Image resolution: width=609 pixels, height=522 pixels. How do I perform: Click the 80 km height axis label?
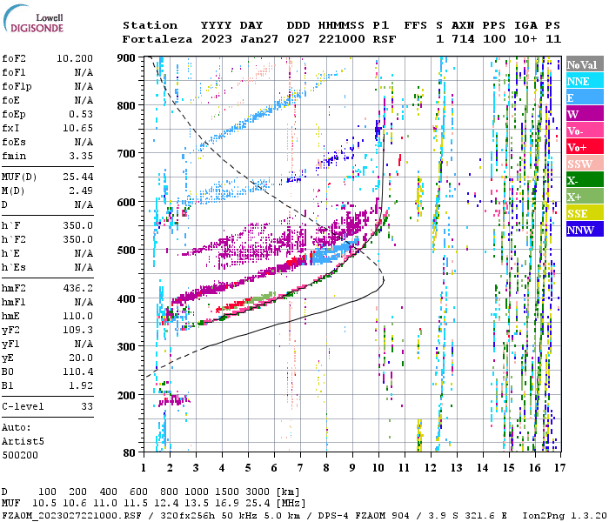[129, 452]
